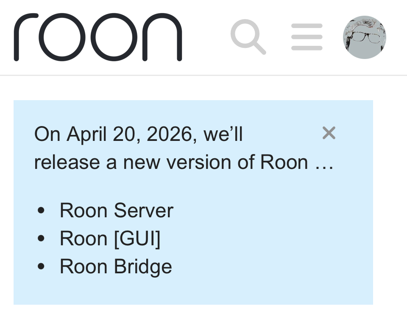
Task: Click the word 'Server' in the list
Action: click(144, 211)
